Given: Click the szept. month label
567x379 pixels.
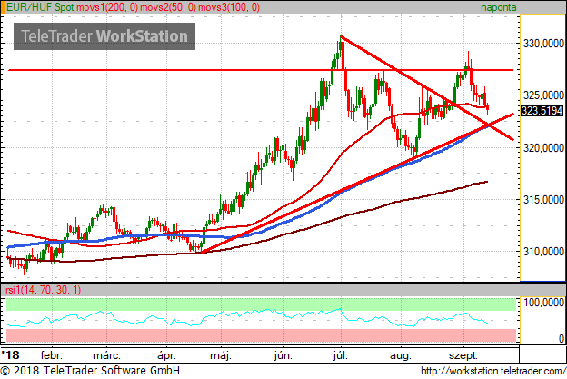Looking at the screenshot, I should pyautogui.click(x=463, y=355).
